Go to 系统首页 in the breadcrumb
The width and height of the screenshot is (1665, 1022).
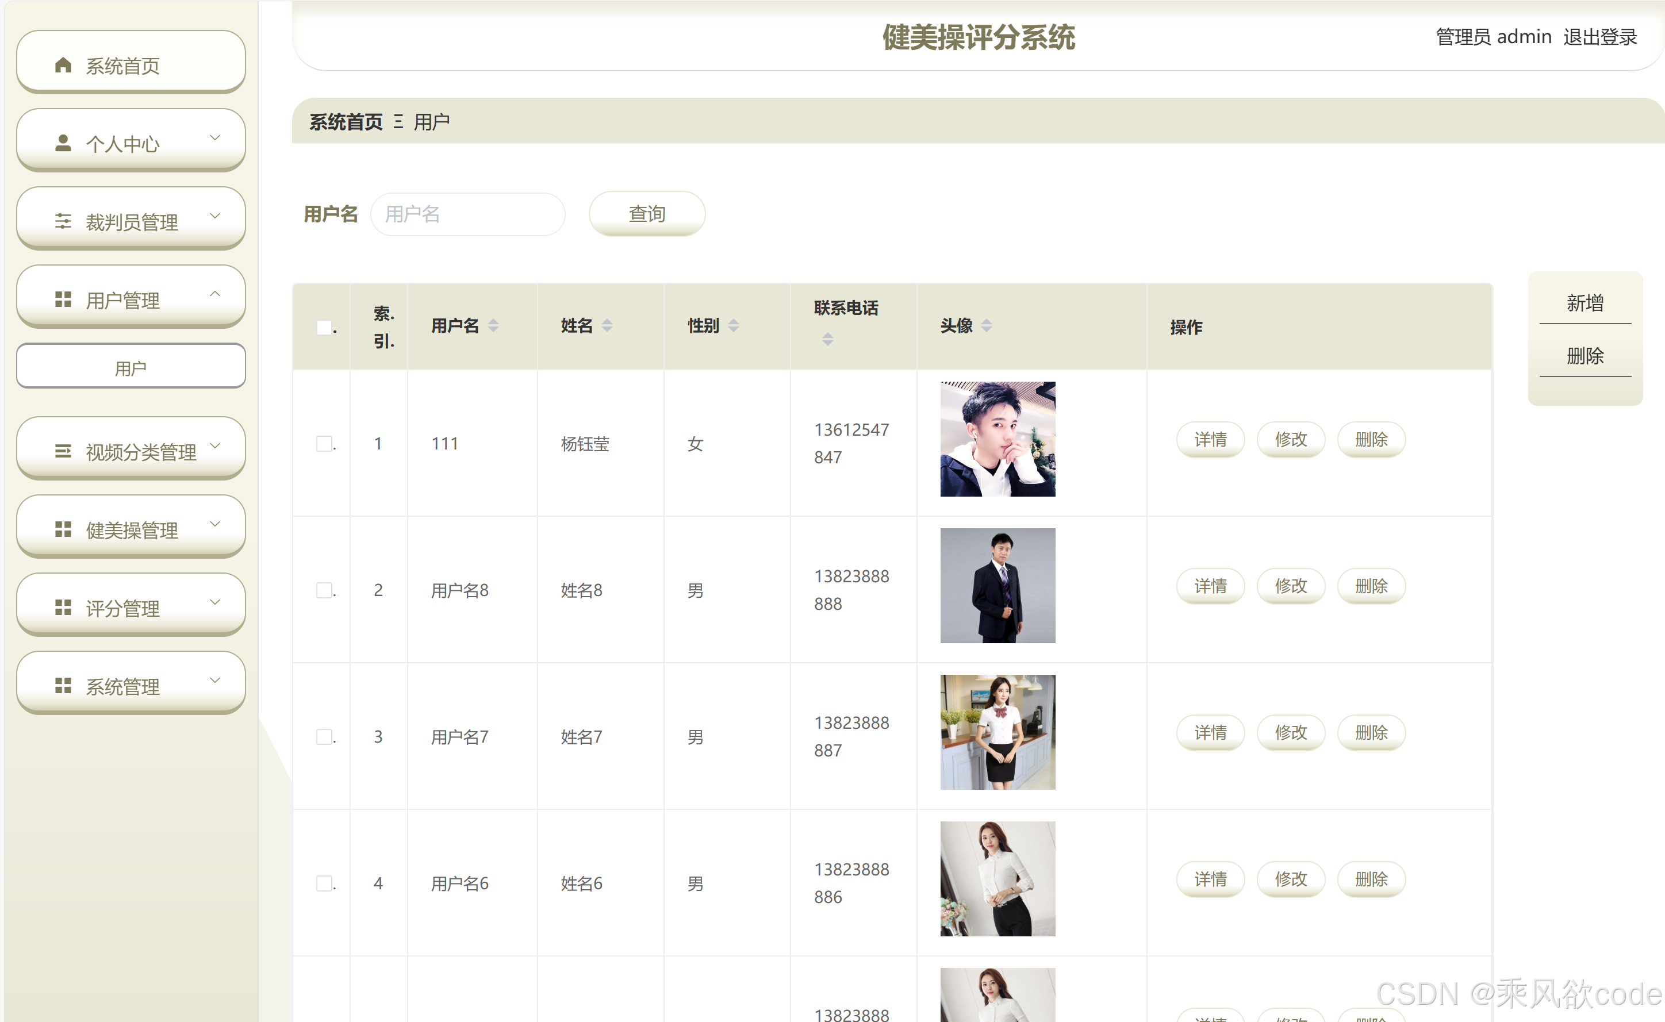[x=346, y=122]
